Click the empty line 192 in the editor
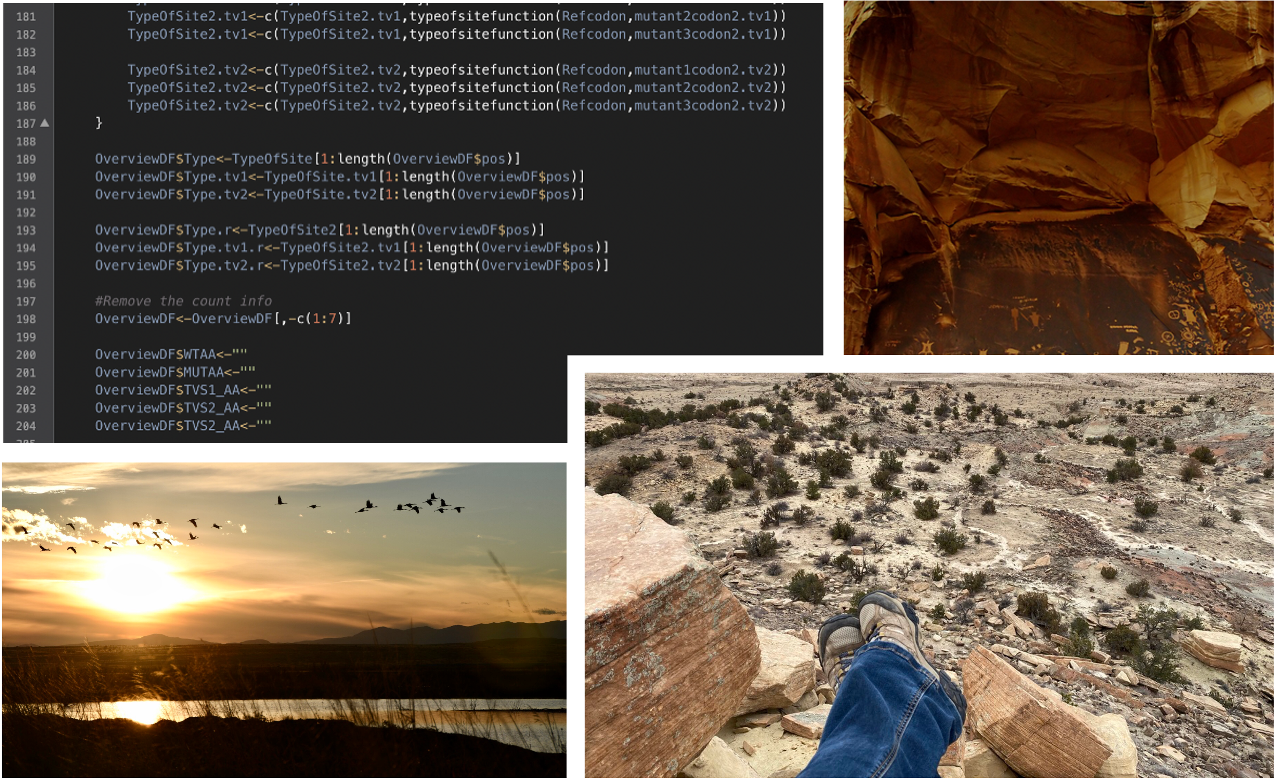The height and width of the screenshot is (779, 1275). (321, 212)
